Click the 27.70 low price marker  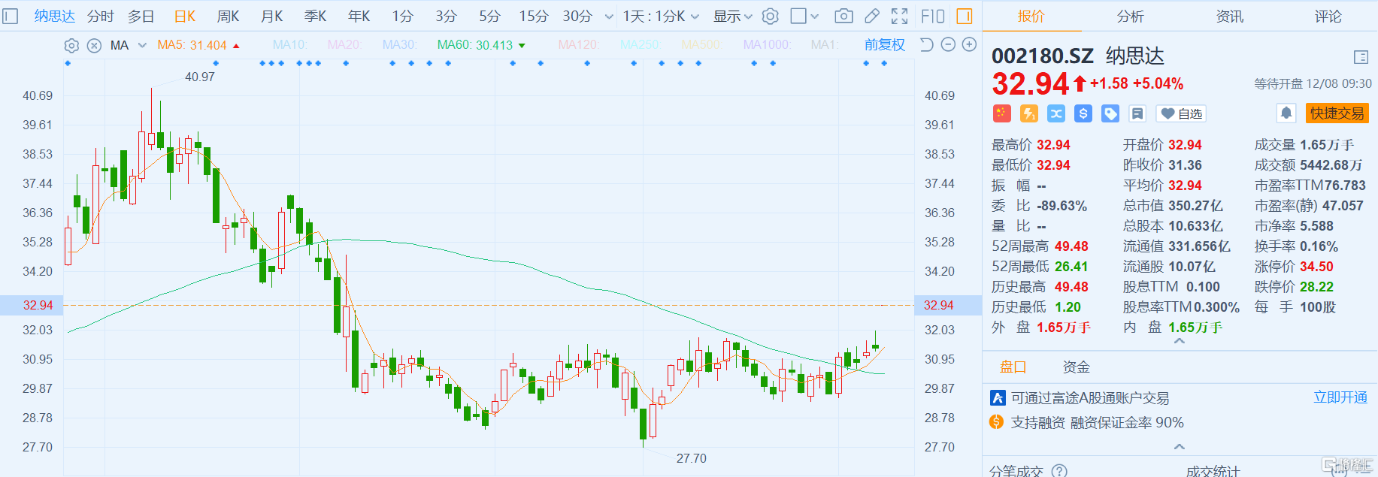point(692,458)
